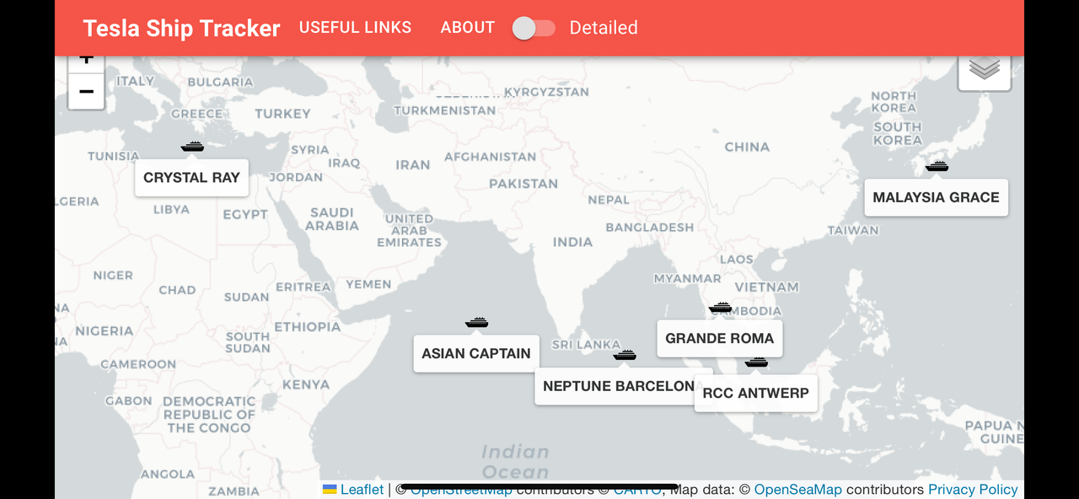The image size is (1079, 499).
Task: Open the OpenSeaMap attribution link
Action: (797, 489)
